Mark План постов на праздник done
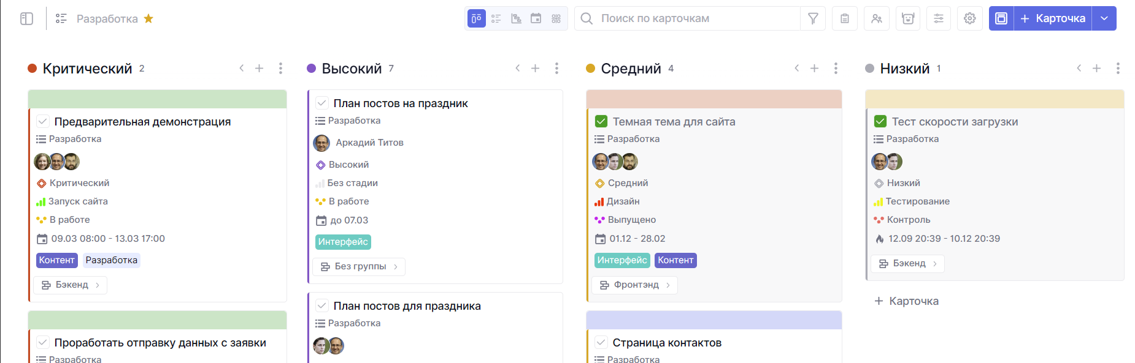Image resolution: width=1135 pixels, height=363 pixels. pyautogui.click(x=322, y=103)
